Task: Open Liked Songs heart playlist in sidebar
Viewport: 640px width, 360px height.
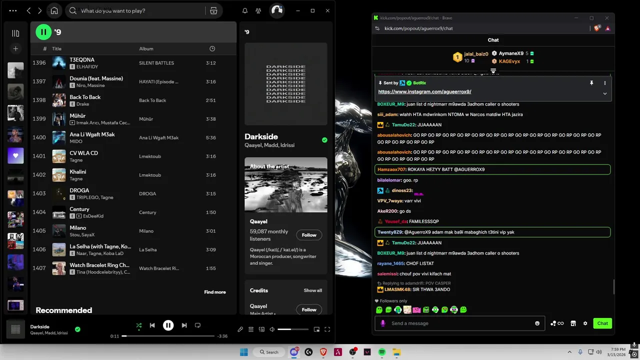Action: (15, 155)
